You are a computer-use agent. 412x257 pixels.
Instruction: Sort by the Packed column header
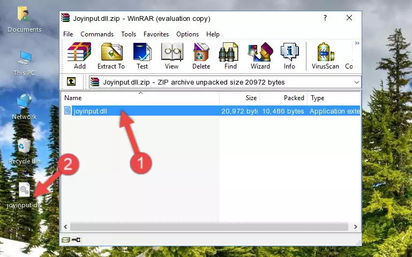[x=283, y=97]
